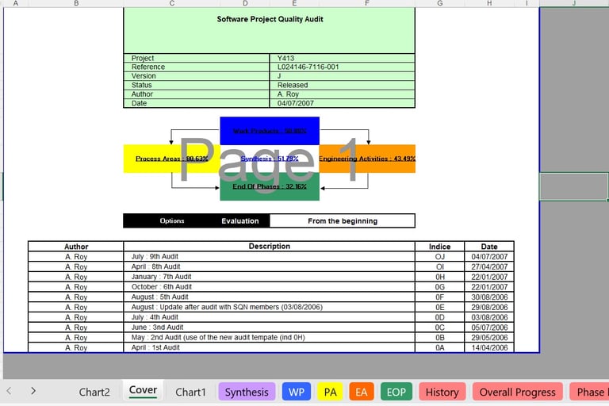
Task: Click the Indice column header cell
Action: tap(439, 247)
